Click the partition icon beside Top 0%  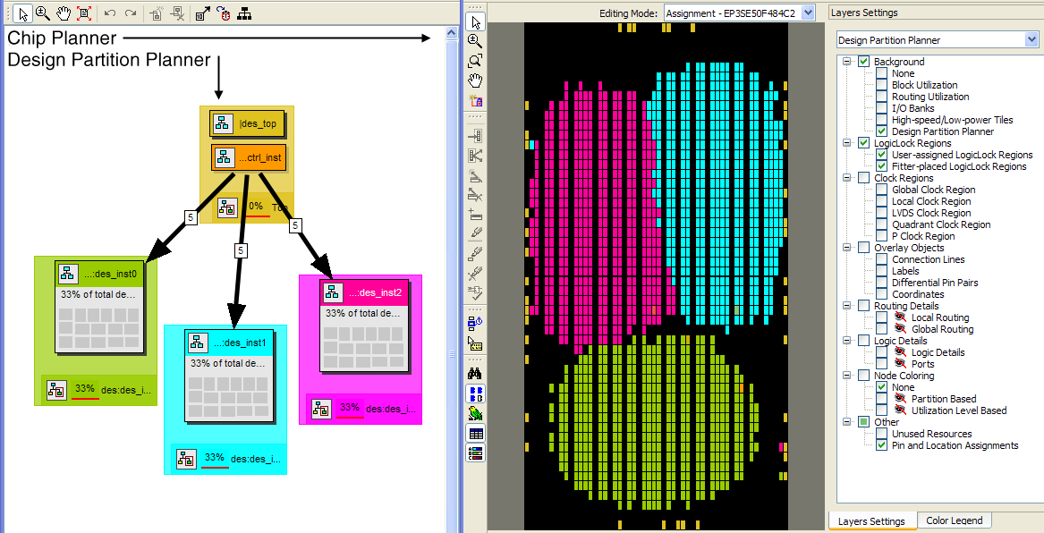point(228,208)
